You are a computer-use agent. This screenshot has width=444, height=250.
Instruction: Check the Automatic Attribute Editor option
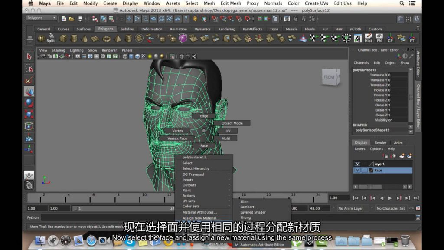pyautogui.click(x=237, y=245)
